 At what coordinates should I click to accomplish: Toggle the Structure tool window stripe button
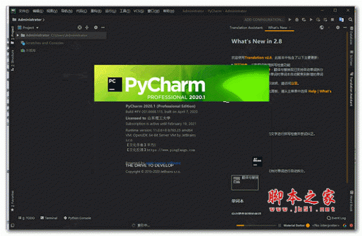(x=13, y=60)
